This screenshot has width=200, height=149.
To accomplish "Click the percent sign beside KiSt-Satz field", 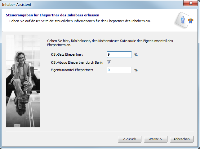I will (x=136, y=55).
